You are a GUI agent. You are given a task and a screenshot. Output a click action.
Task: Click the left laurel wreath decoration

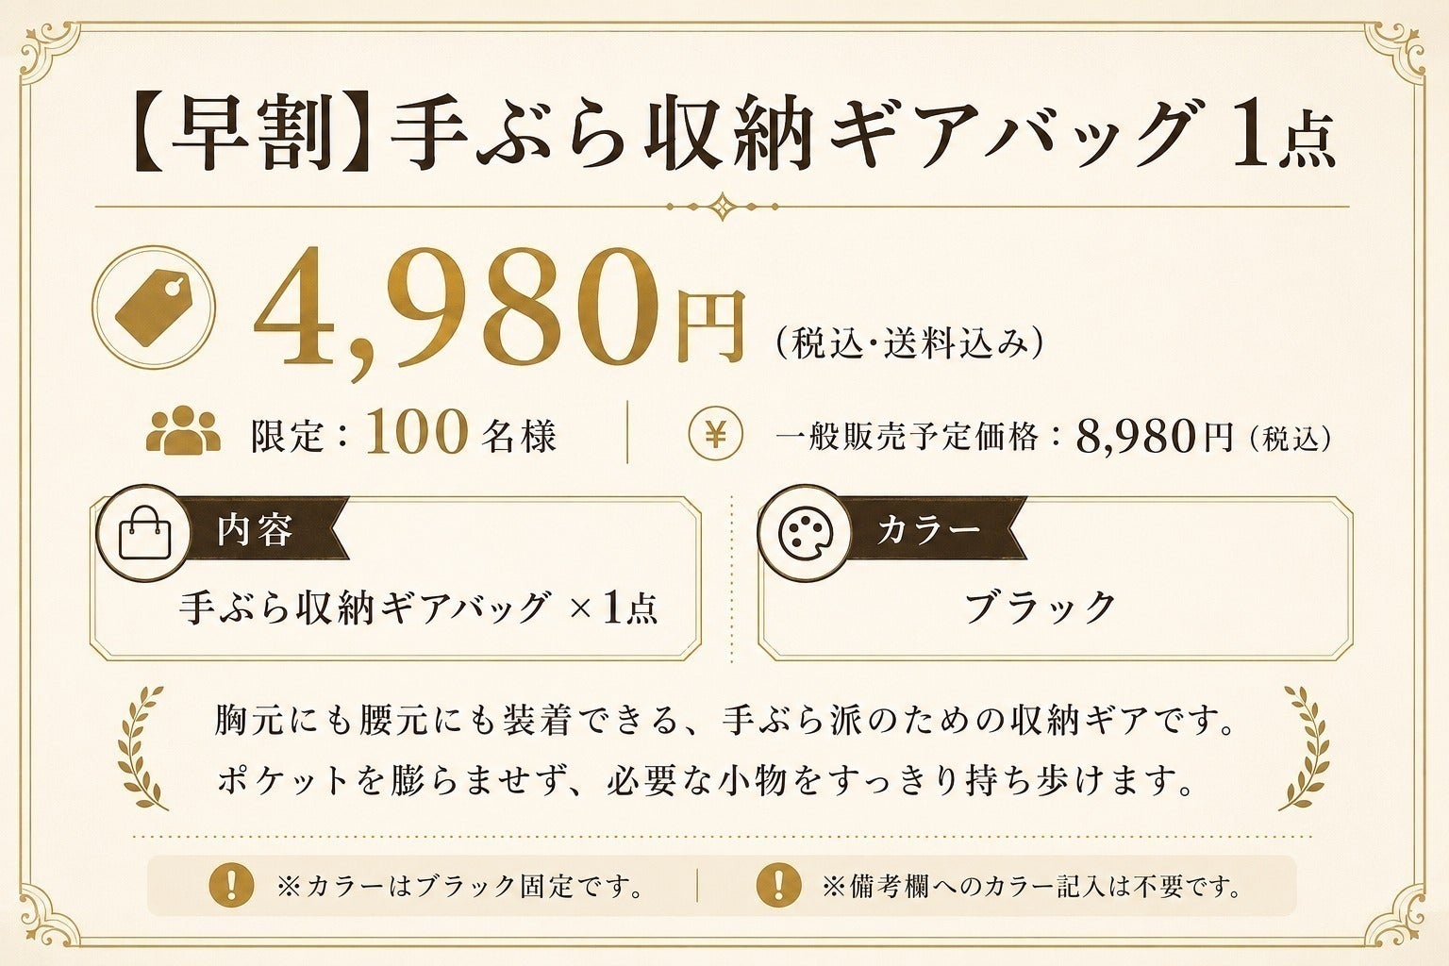click(141, 748)
